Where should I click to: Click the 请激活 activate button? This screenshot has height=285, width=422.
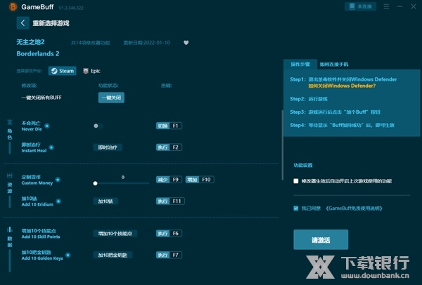coord(320,240)
